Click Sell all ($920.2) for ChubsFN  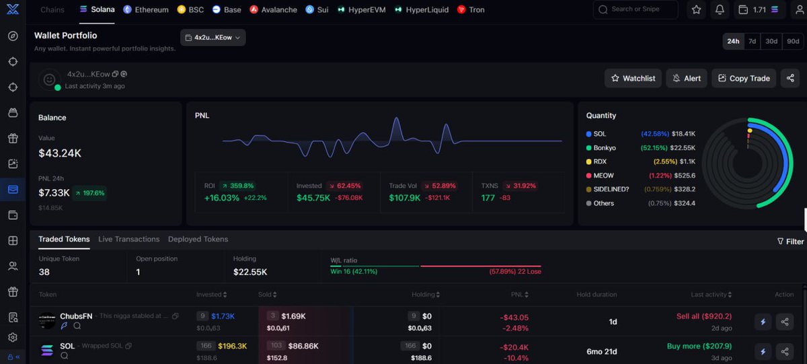pyautogui.click(x=704, y=316)
